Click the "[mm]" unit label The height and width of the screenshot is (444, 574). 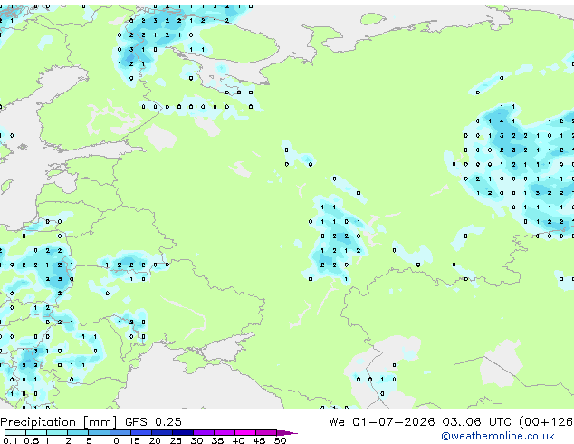[100, 422]
